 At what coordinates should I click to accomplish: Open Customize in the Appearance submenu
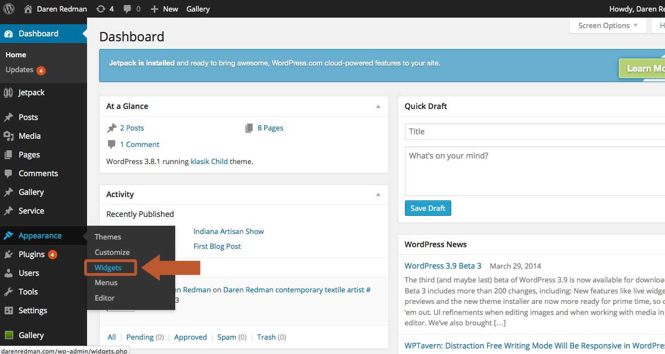pyautogui.click(x=112, y=252)
